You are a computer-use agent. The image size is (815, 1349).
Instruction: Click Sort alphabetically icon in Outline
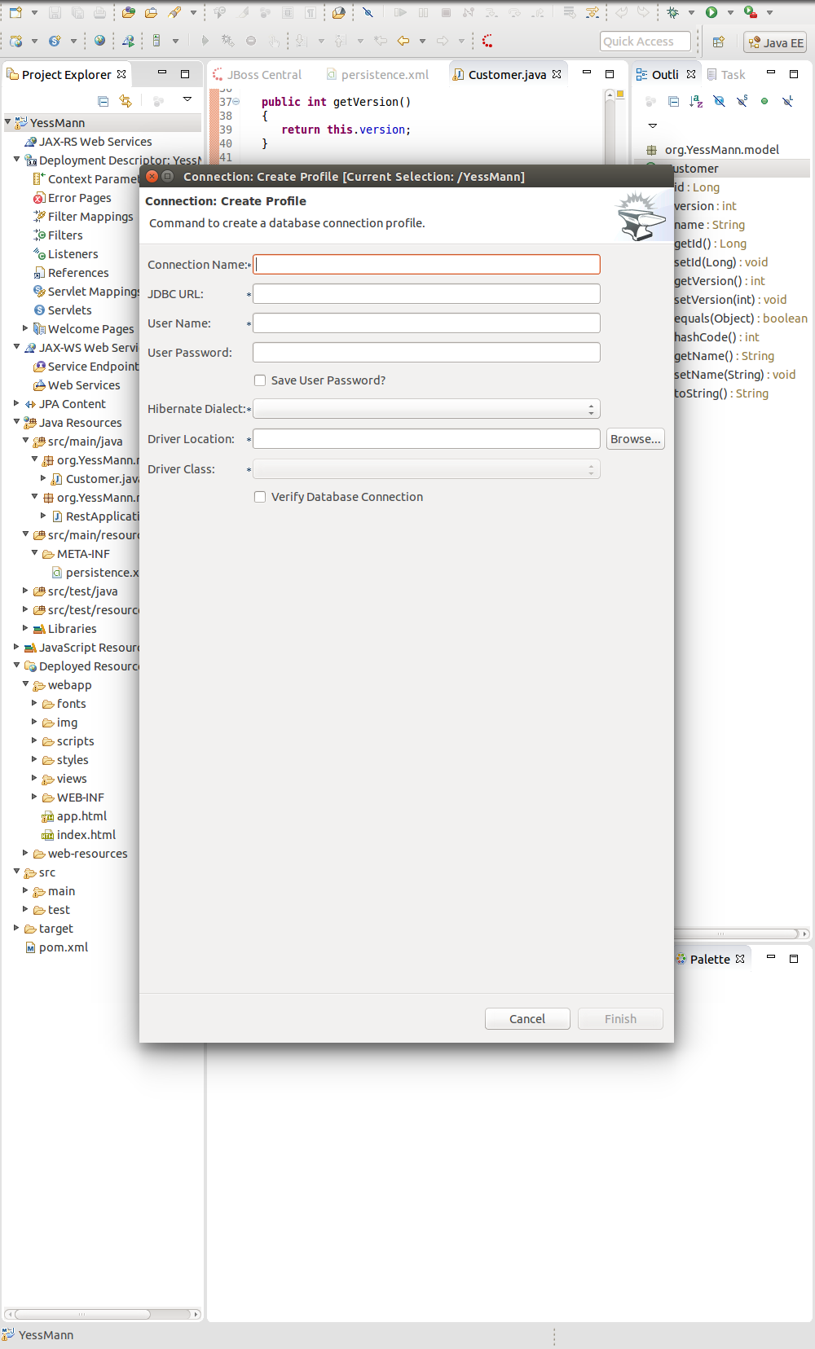(696, 101)
